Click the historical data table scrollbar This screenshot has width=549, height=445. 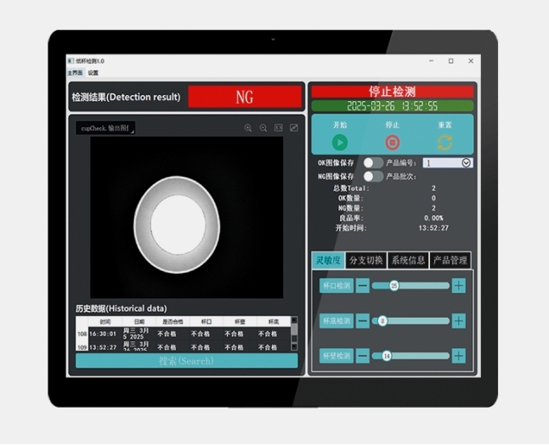coord(294,334)
